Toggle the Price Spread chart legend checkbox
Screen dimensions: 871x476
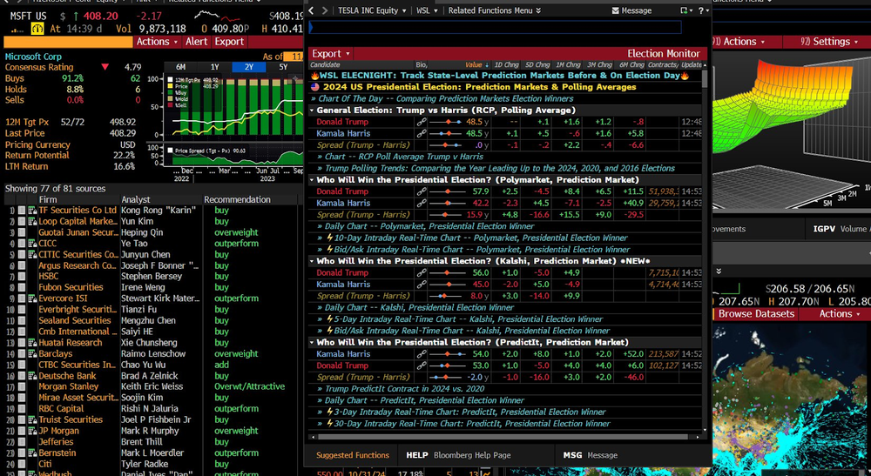170,151
